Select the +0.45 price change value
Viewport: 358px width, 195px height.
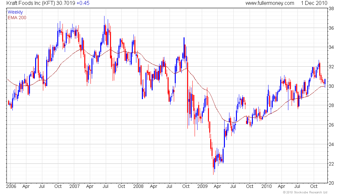83,3
